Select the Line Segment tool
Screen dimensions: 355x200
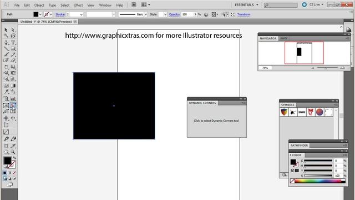[6, 48]
